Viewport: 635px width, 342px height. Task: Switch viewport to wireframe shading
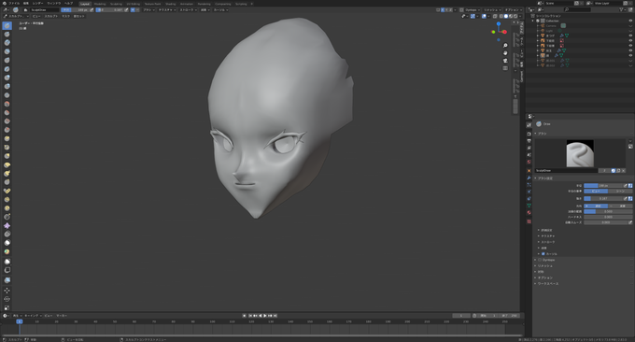tap(501, 16)
